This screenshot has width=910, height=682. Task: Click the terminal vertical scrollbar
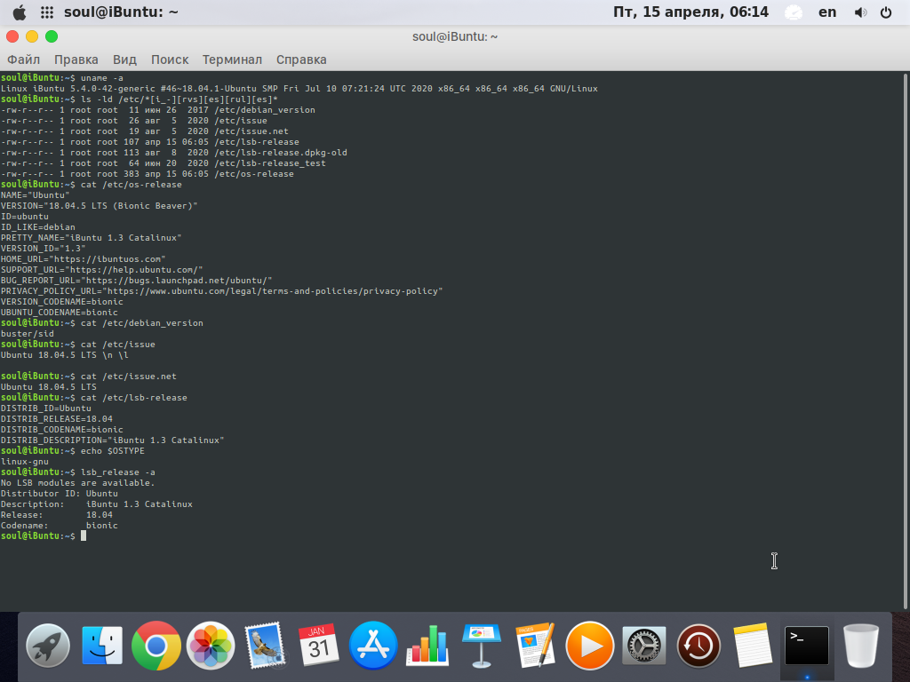coord(906,341)
